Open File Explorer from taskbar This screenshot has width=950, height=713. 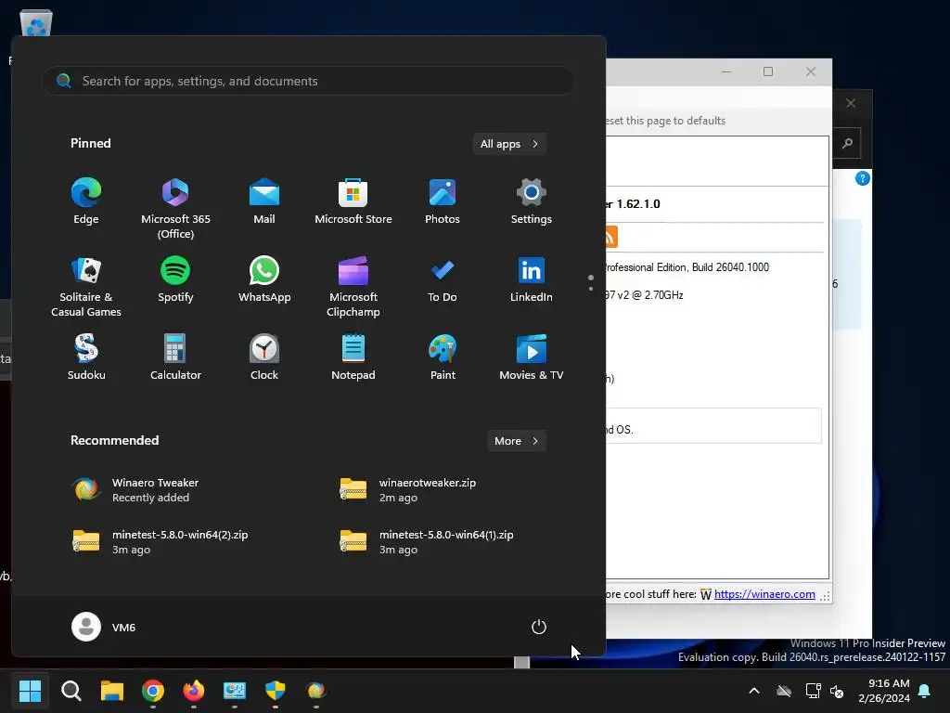pyautogui.click(x=111, y=691)
